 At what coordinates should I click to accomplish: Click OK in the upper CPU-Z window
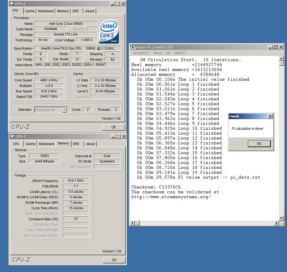click(x=114, y=127)
